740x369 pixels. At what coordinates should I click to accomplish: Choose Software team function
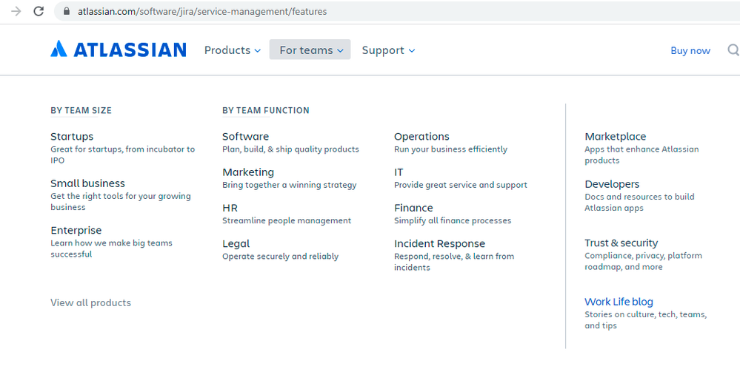[x=245, y=136]
